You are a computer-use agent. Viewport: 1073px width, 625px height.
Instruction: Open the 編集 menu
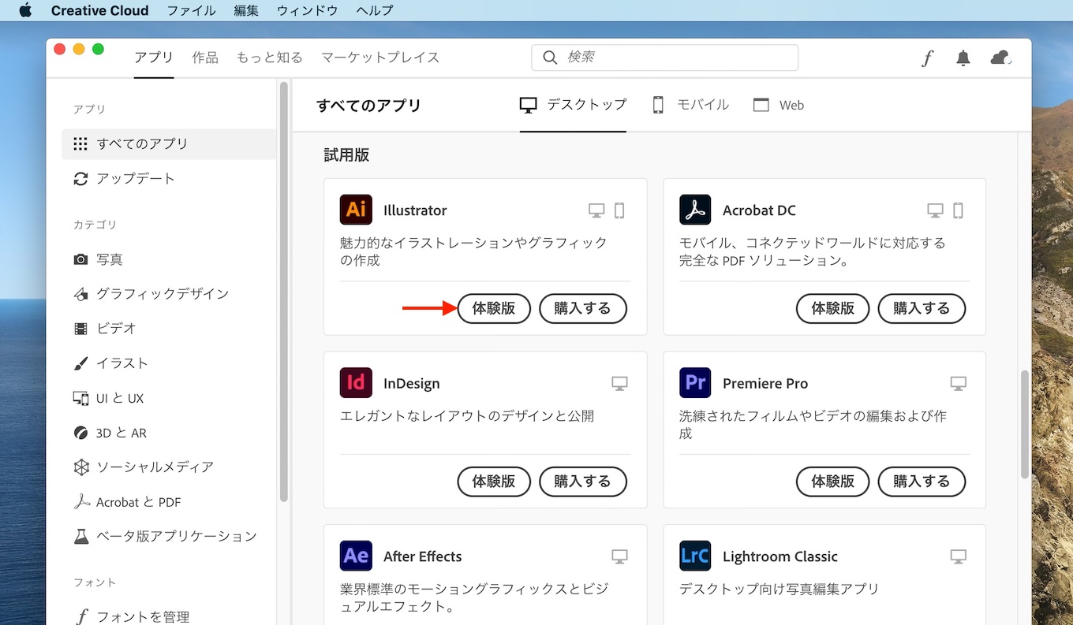pyautogui.click(x=247, y=10)
